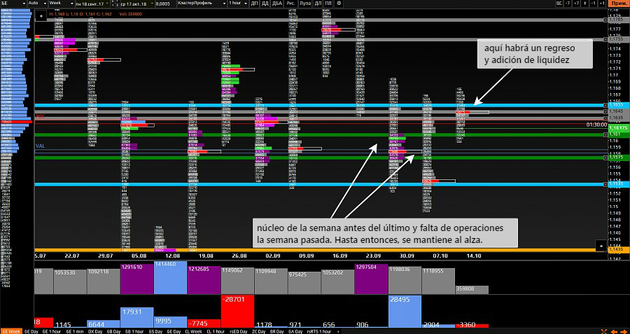Toggle the ДБА toolbar button
The width and height of the screenshot is (630, 334).
click(x=276, y=4)
